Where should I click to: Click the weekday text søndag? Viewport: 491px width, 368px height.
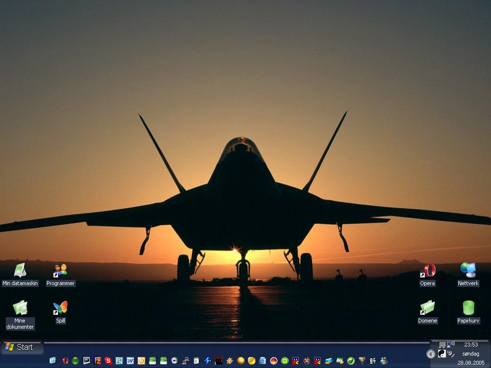(x=471, y=354)
